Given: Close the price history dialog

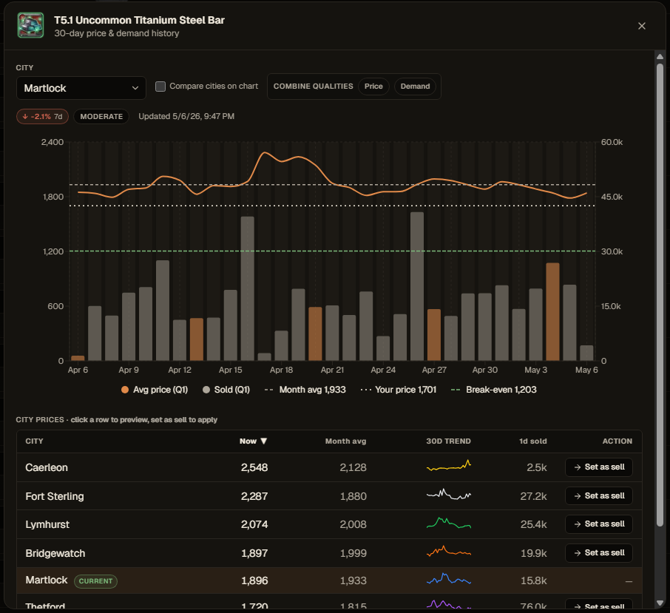Looking at the screenshot, I should 641,26.
